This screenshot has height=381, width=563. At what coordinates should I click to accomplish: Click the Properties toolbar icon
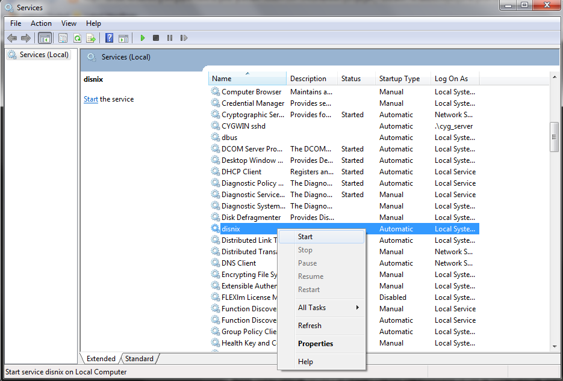pyautogui.click(x=63, y=37)
